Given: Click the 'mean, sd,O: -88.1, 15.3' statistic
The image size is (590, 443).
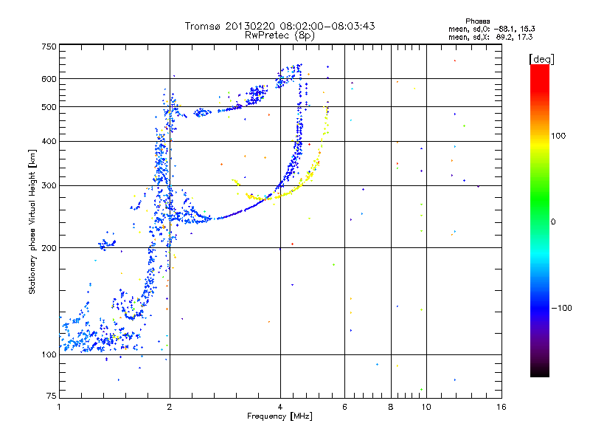Looking at the screenshot, I should [491, 29].
